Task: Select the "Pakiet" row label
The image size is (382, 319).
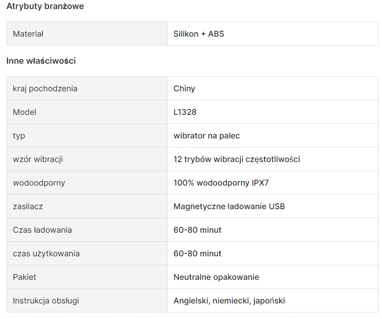Action: [x=25, y=277]
